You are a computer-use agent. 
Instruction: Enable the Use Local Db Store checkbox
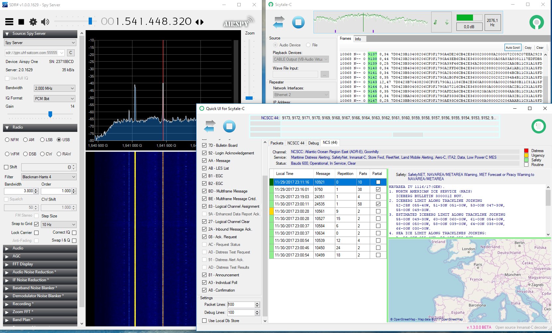coord(204,321)
